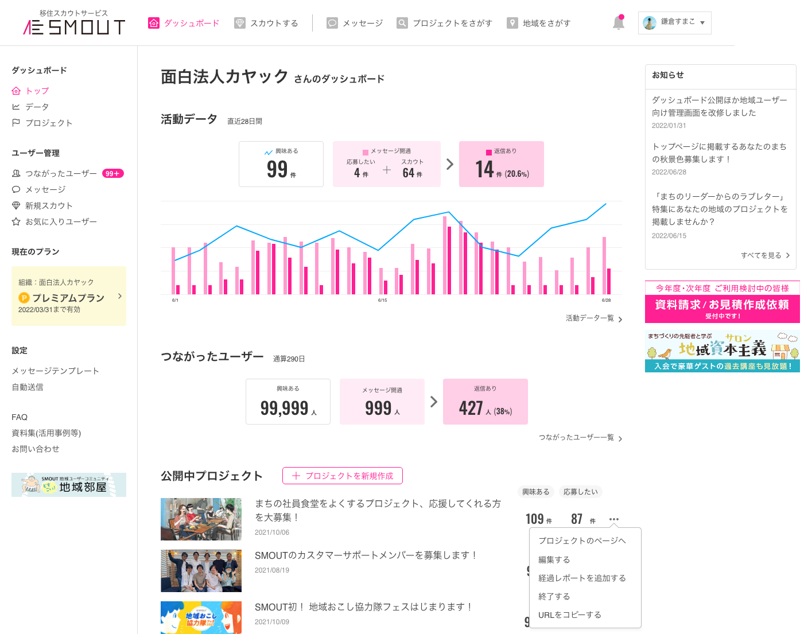
Task: Open project title まちの社員食堂をよくするプロジェクト
Action: tap(378, 510)
